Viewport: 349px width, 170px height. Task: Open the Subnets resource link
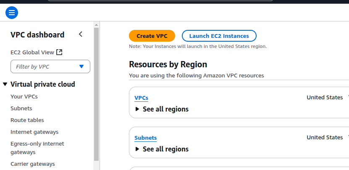(x=145, y=138)
